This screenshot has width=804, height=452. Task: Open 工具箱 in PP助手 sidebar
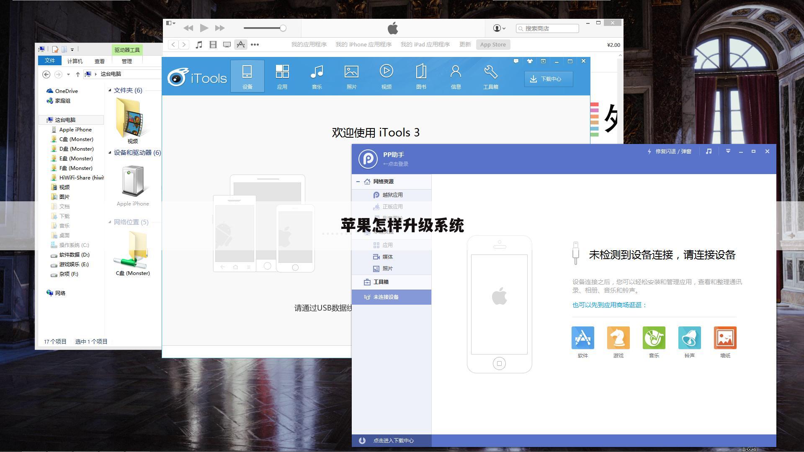coord(392,282)
